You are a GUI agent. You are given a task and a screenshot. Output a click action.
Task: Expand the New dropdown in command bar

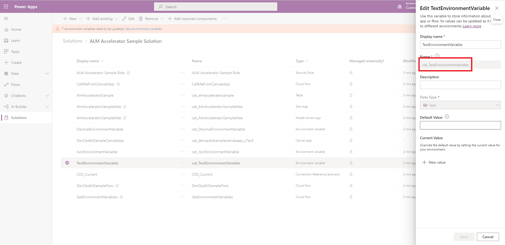pos(80,19)
